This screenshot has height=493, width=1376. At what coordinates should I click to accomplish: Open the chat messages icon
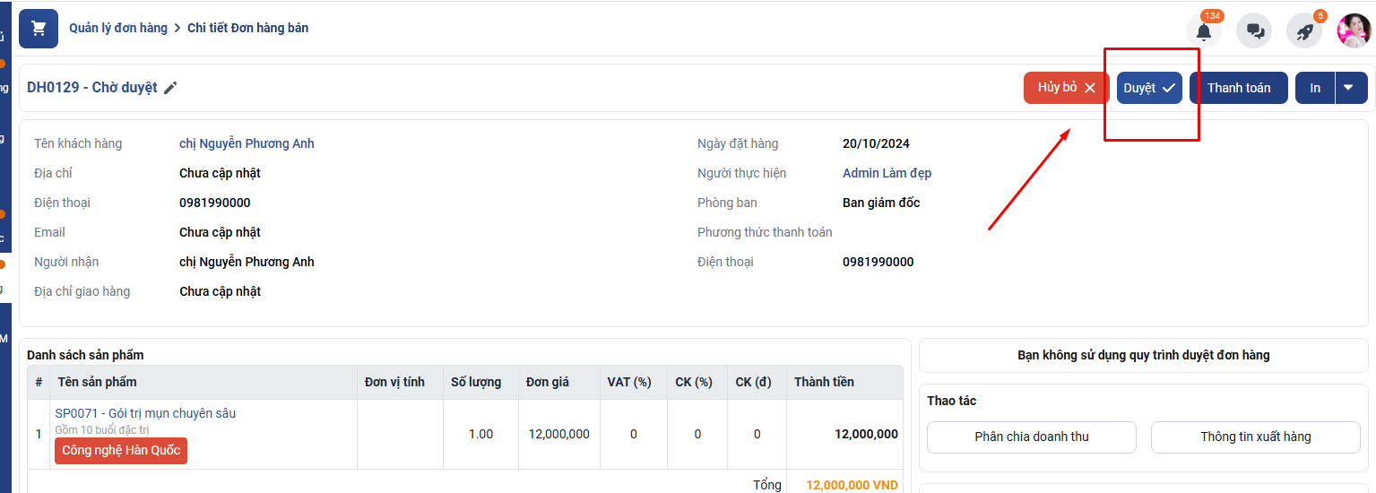coord(1254,31)
